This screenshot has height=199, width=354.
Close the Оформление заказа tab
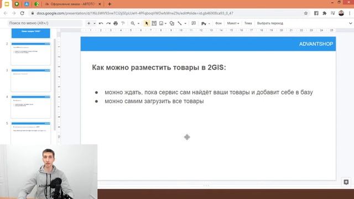click(100, 4)
